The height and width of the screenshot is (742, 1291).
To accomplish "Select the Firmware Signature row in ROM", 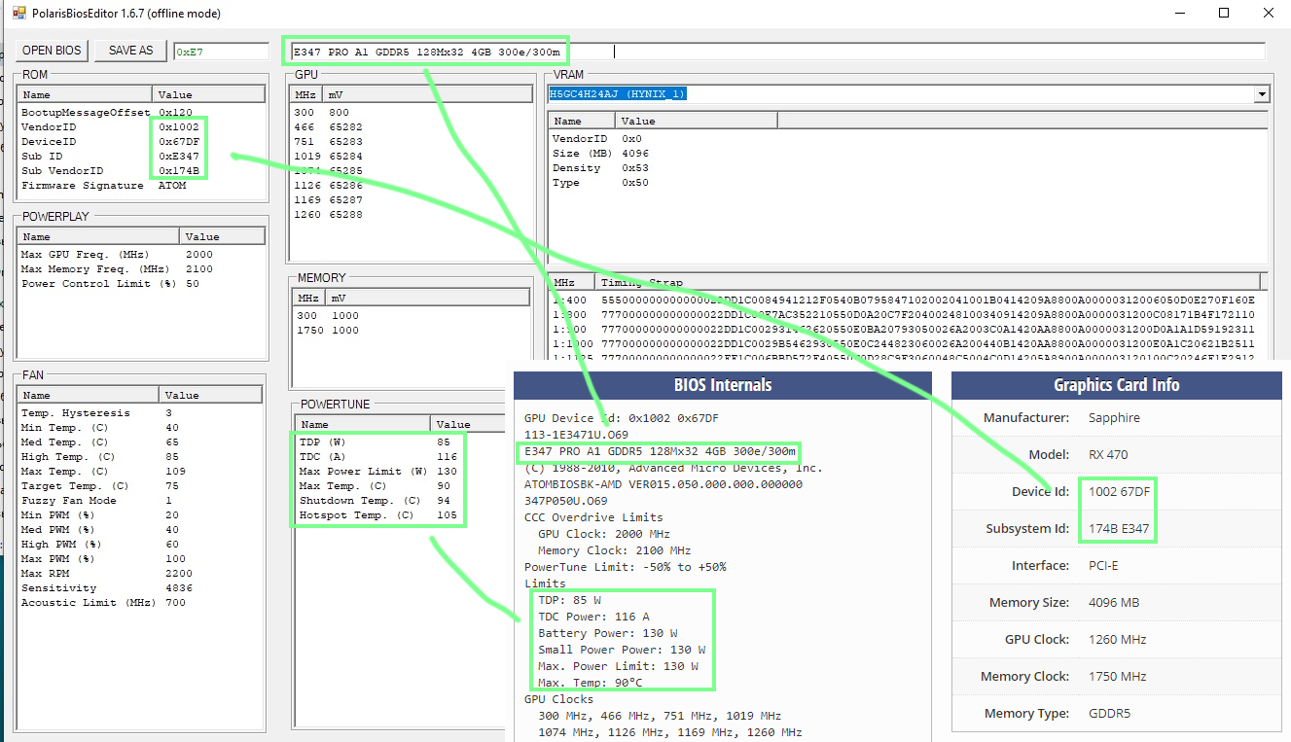I will [x=141, y=186].
